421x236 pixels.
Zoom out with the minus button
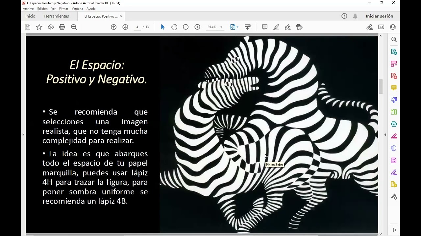pyautogui.click(x=186, y=27)
